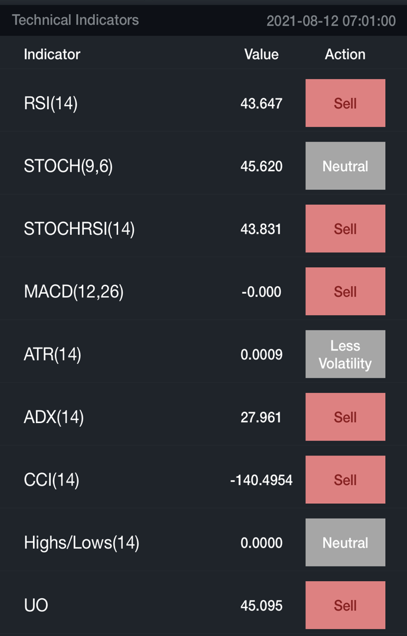Tap the Sell button beside STOCHRSI(14)
This screenshot has width=407, height=636.
click(x=345, y=229)
